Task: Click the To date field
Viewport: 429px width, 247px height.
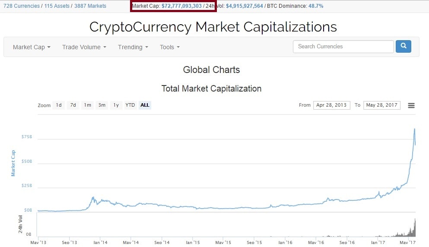Action: (x=382, y=105)
